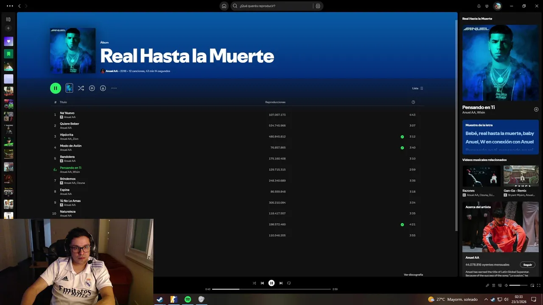Click the Reproducciones column header
543x305 pixels.
pos(275,102)
